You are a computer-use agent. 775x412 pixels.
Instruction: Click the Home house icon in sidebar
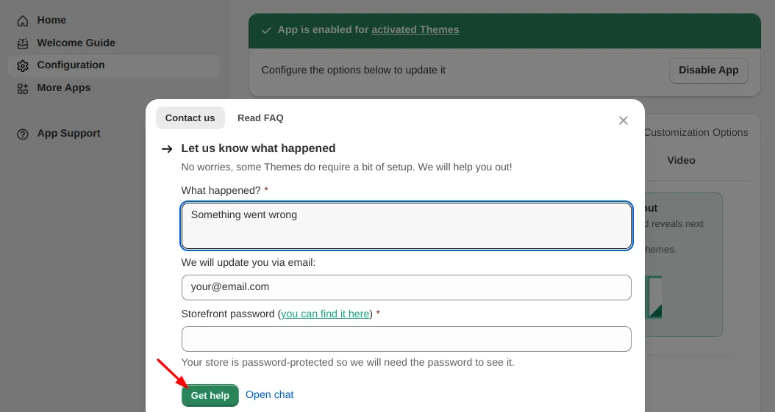[x=23, y=21]
